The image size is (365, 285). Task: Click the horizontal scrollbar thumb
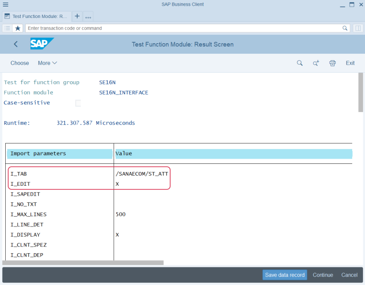tap(83, 263)
